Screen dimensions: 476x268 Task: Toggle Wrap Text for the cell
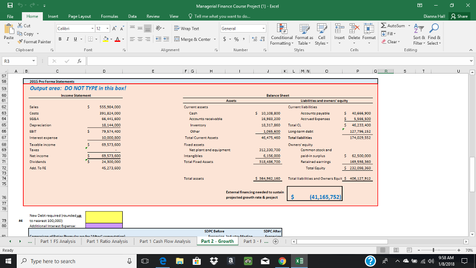pyautogui.click(x=187, y=28)
